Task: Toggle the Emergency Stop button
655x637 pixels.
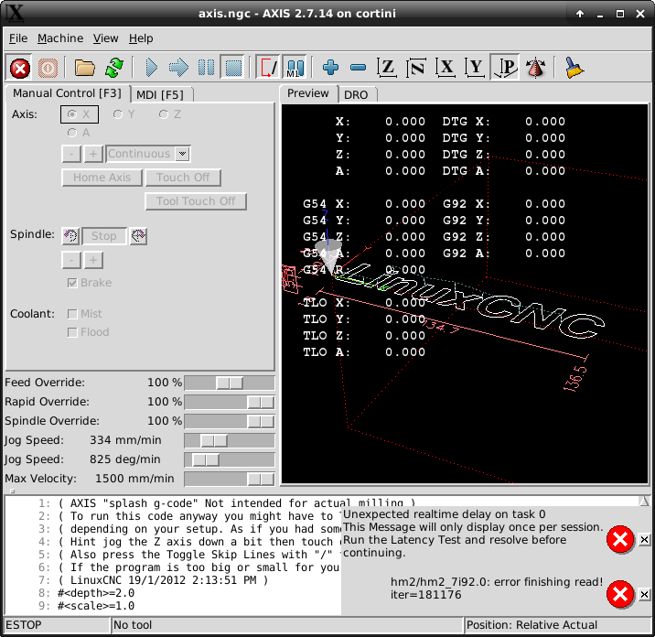Action: click(19, 68)
